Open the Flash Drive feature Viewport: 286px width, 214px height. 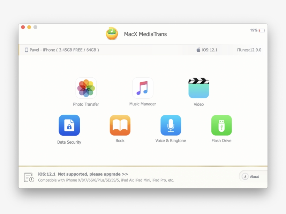pyautogui.click(x=221, y=125)
